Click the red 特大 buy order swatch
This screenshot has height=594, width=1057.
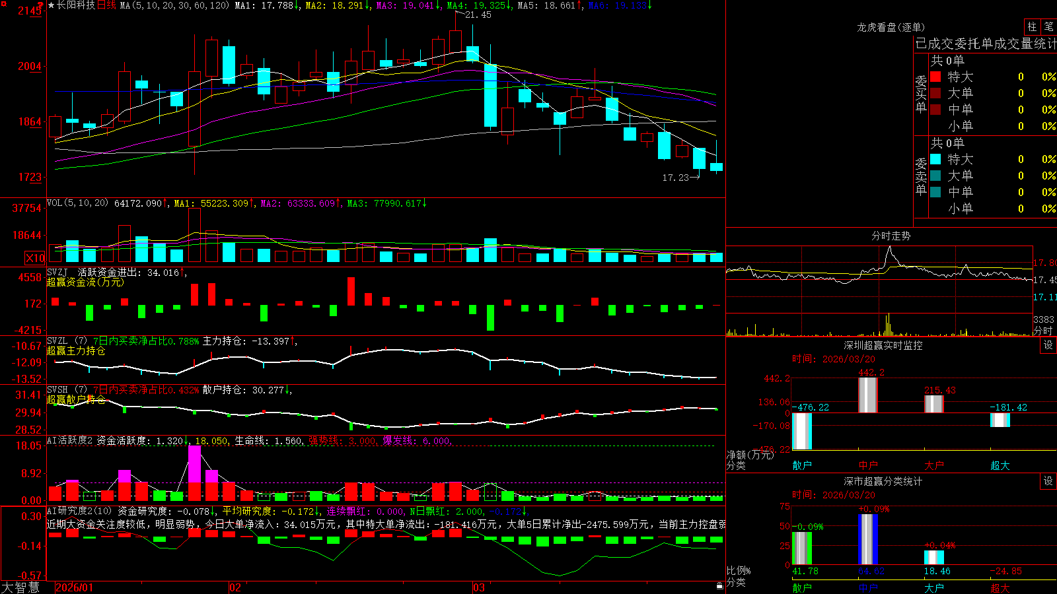point(935,77)
